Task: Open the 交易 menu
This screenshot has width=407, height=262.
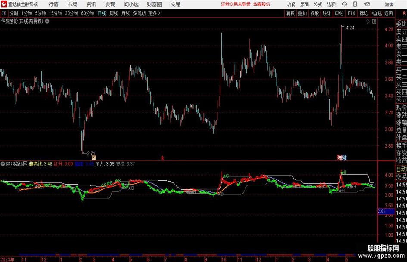Action: click(175, 4)
